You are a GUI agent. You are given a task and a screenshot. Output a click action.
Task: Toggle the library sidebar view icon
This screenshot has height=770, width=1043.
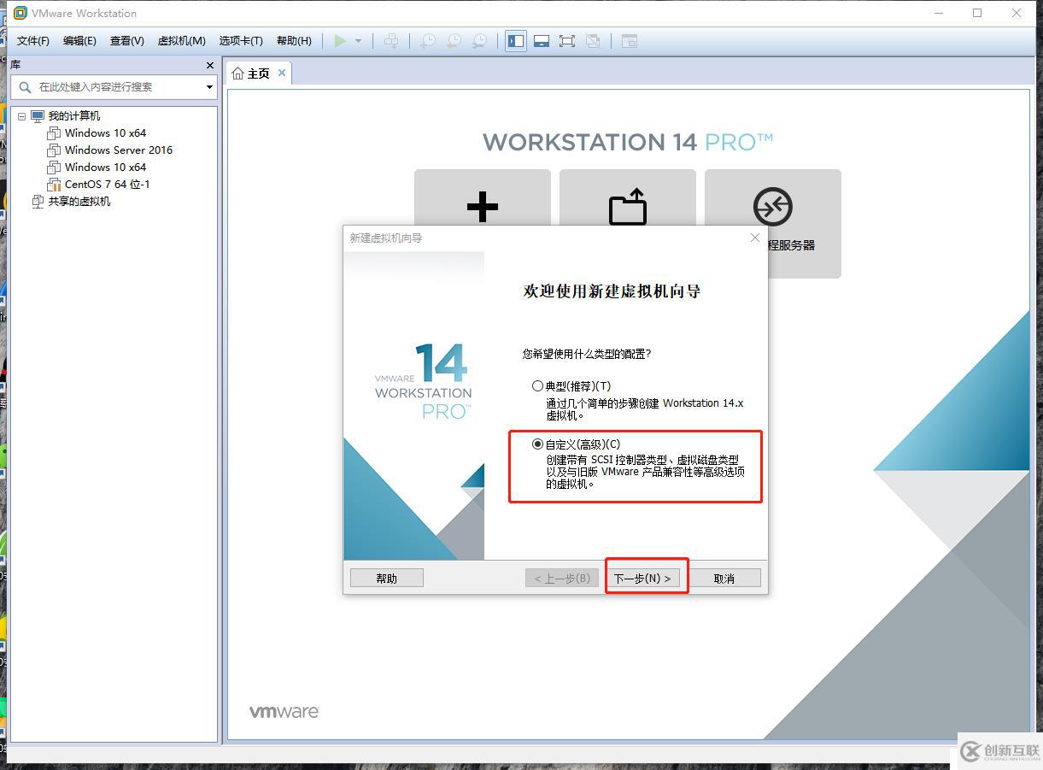pyautogui.click(x=516, y=41)
